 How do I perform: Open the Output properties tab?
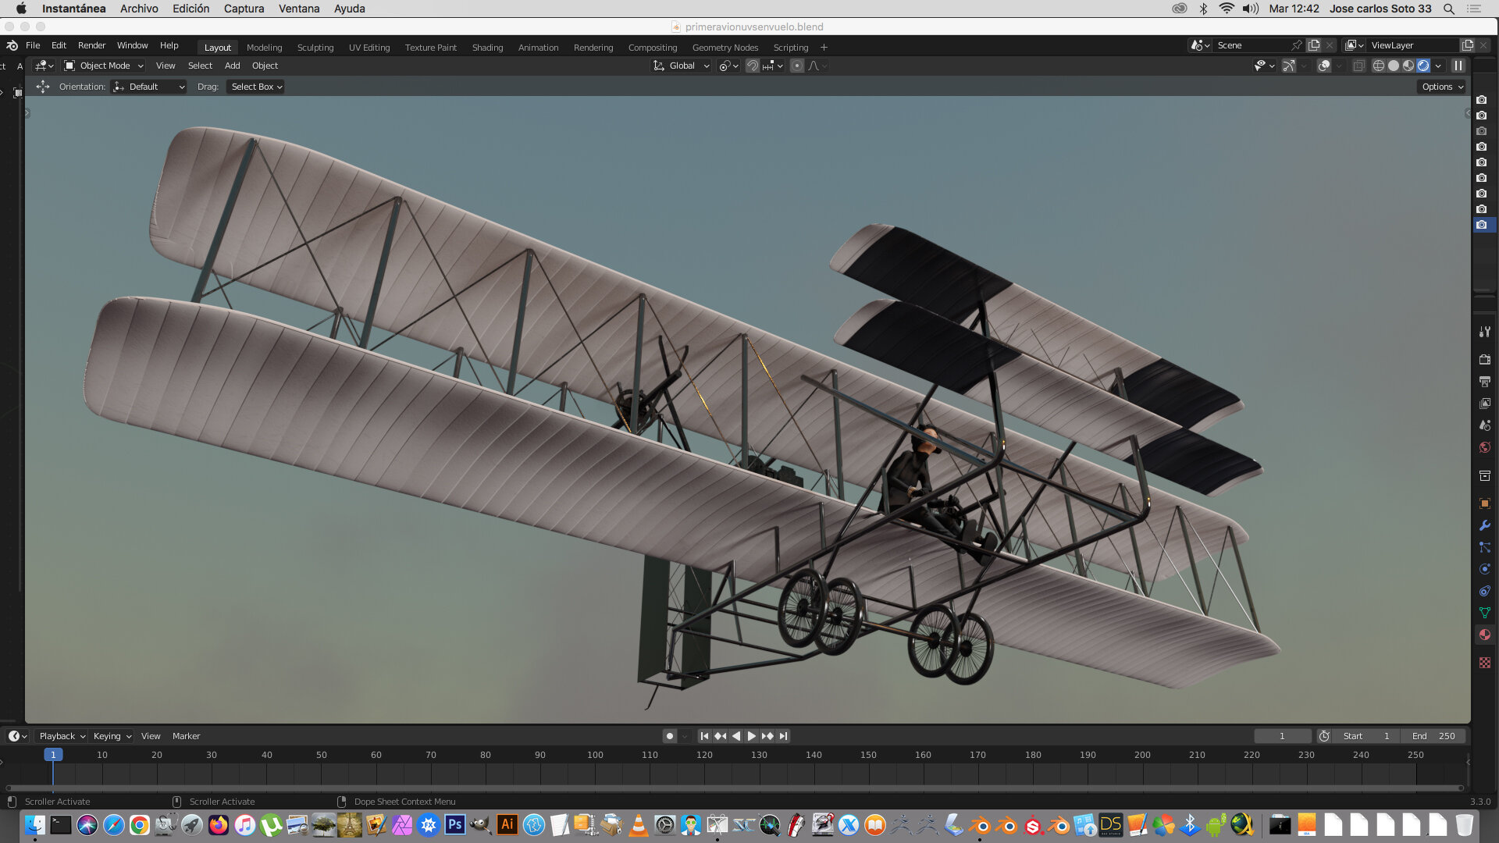[x=1484, y=382]
